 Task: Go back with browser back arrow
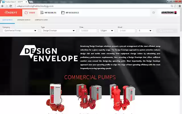click(x=3, y=6)
